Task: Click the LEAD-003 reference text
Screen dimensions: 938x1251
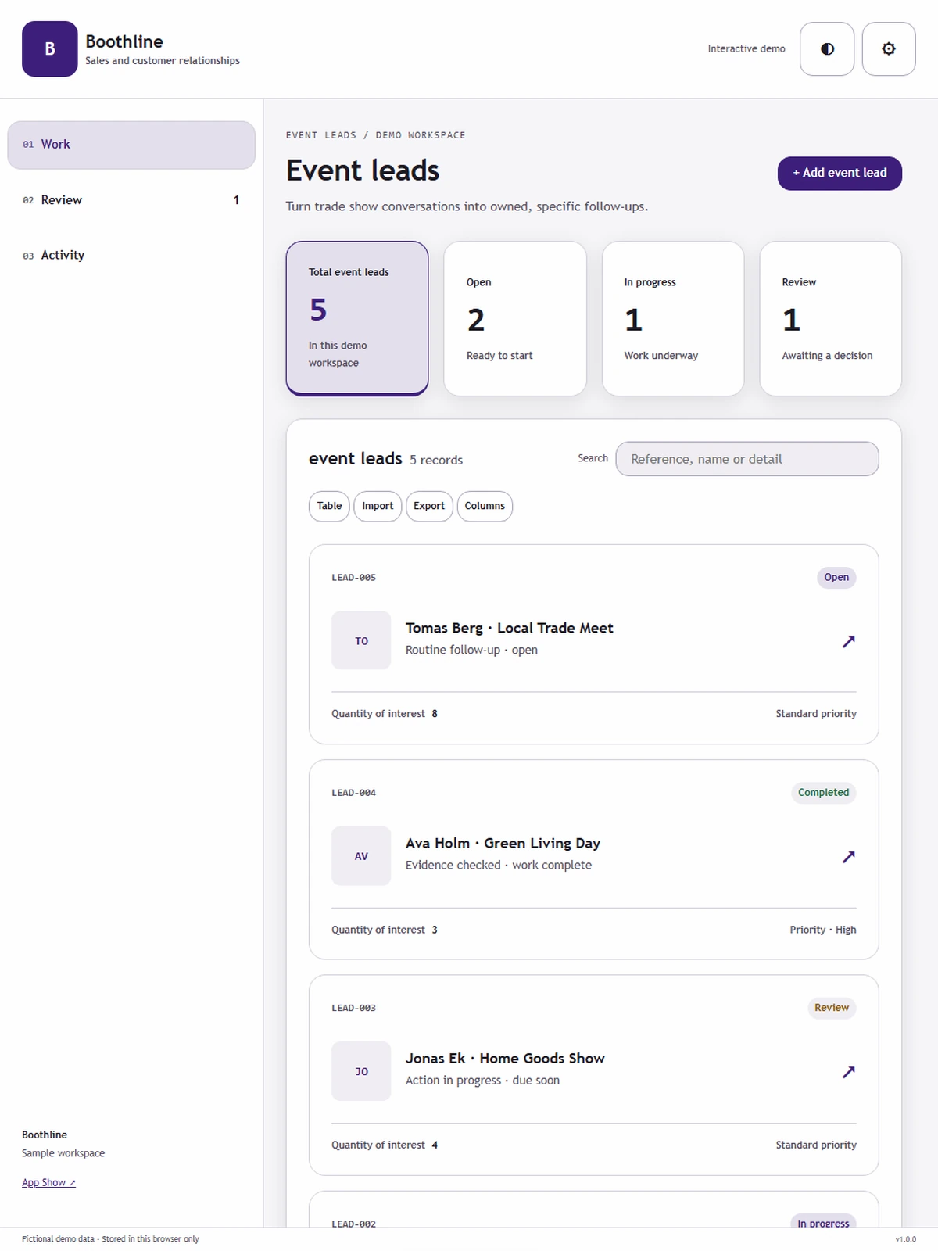Action: [x=353, y=1008]
